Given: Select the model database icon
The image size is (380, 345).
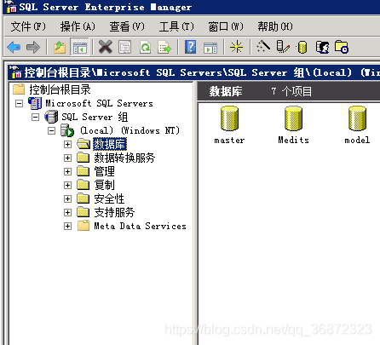Looking at the screenshot, I should tap(357, 118).
